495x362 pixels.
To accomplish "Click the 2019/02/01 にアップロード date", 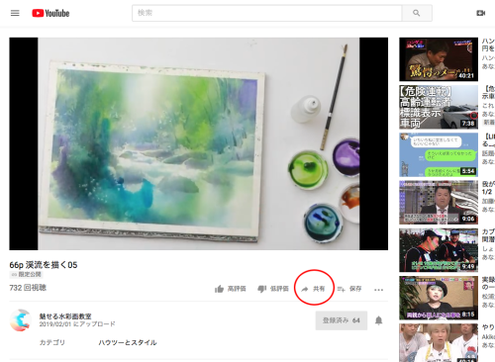I will click(x=77, y=324).
